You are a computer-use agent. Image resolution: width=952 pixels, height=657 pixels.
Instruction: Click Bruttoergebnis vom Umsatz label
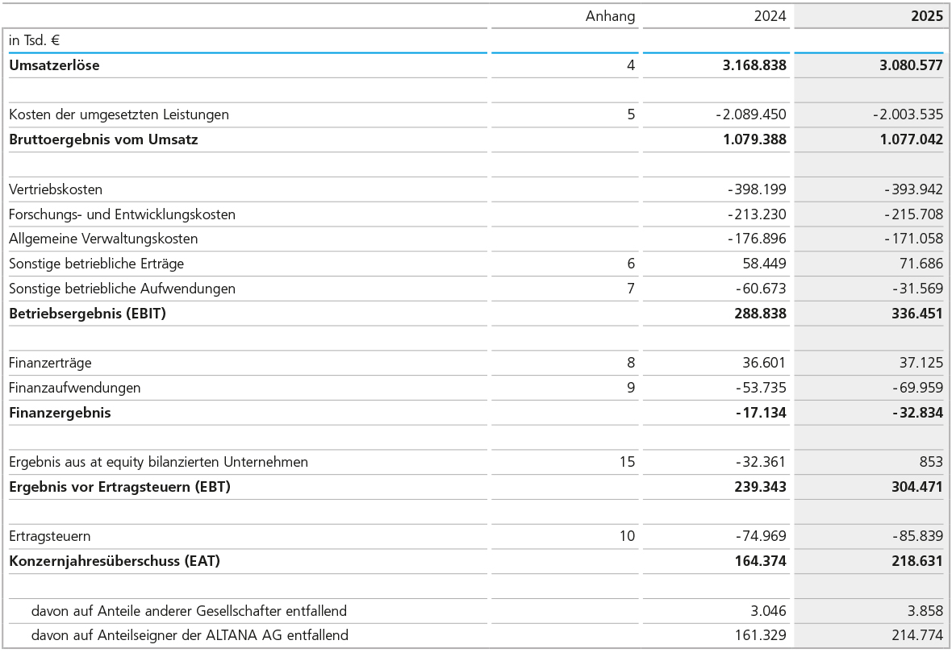pos(103,139)
